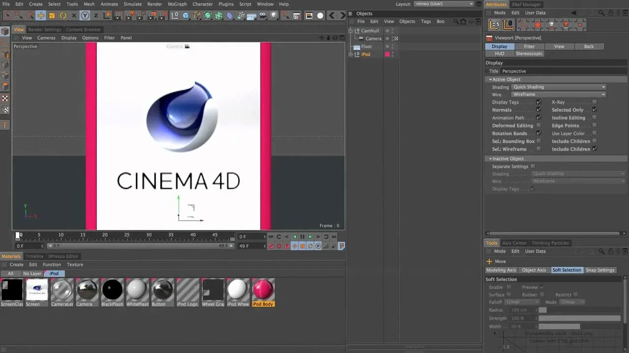This screenshot has height=353, width=629.
Task: Click the checkered Texture mode icon in left palette
Action: click(x=5, y=99)
